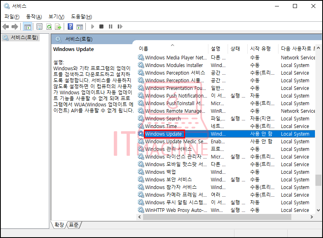Select the Windows 모바일 핫스팟 서... row
The height and width of the screenshot is (238, 323).
[226, 165]
